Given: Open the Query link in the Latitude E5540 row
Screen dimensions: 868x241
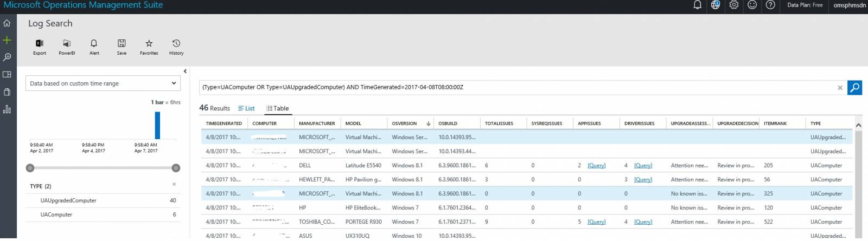Looking at the screenshot, I should (x=596, y=166).
